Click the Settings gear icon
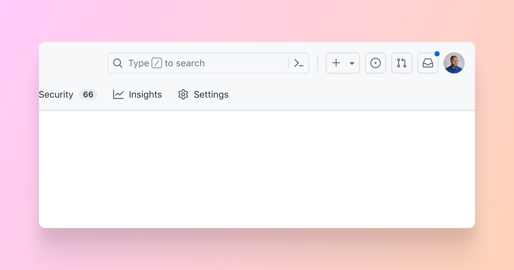The width and height of the screenshot is (514, 270). coord(183,94)
